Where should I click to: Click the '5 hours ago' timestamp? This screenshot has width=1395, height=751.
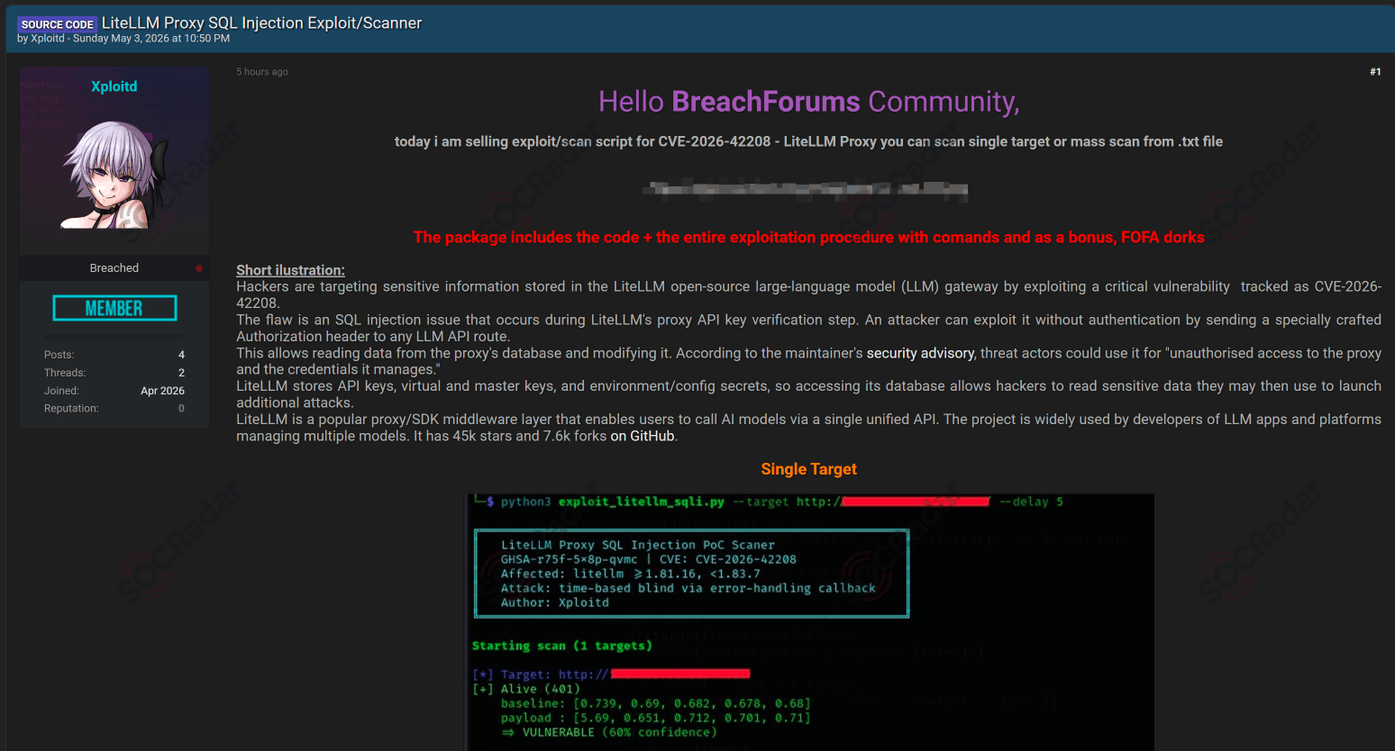[262, 72]
